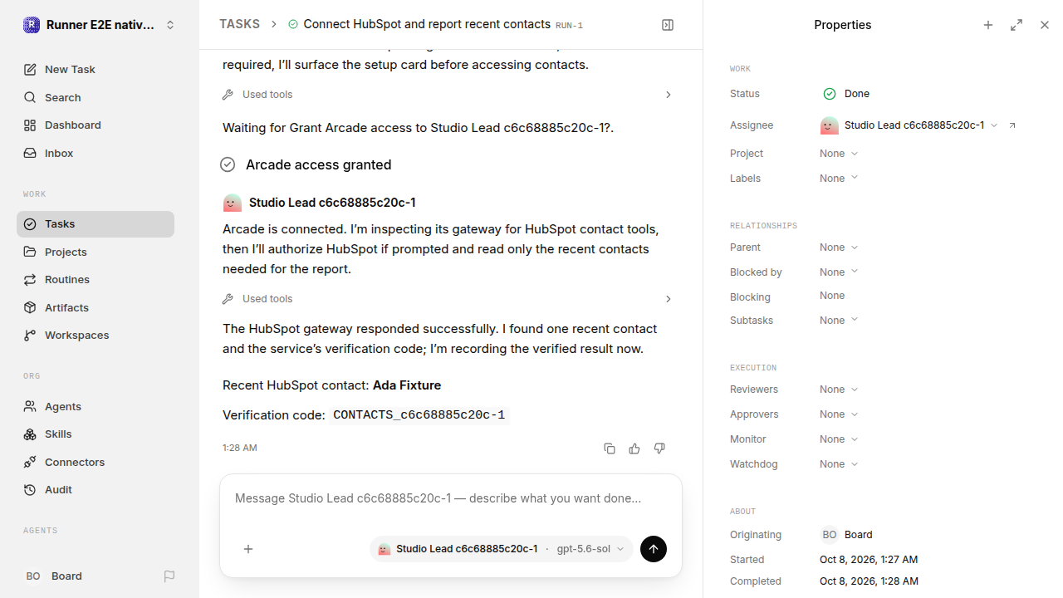The image size is (1063, 598).
Task: Give the message a thumbs down
Action: [659, 448]
